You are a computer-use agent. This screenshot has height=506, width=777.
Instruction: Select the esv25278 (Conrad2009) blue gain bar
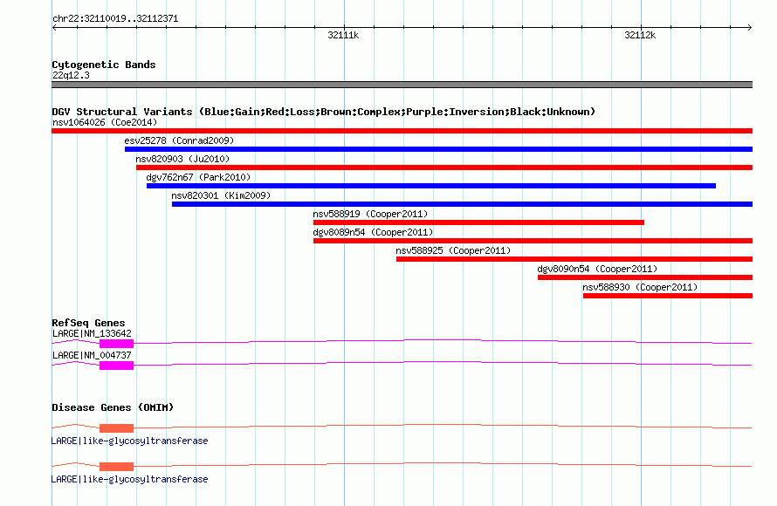[438, 149]
